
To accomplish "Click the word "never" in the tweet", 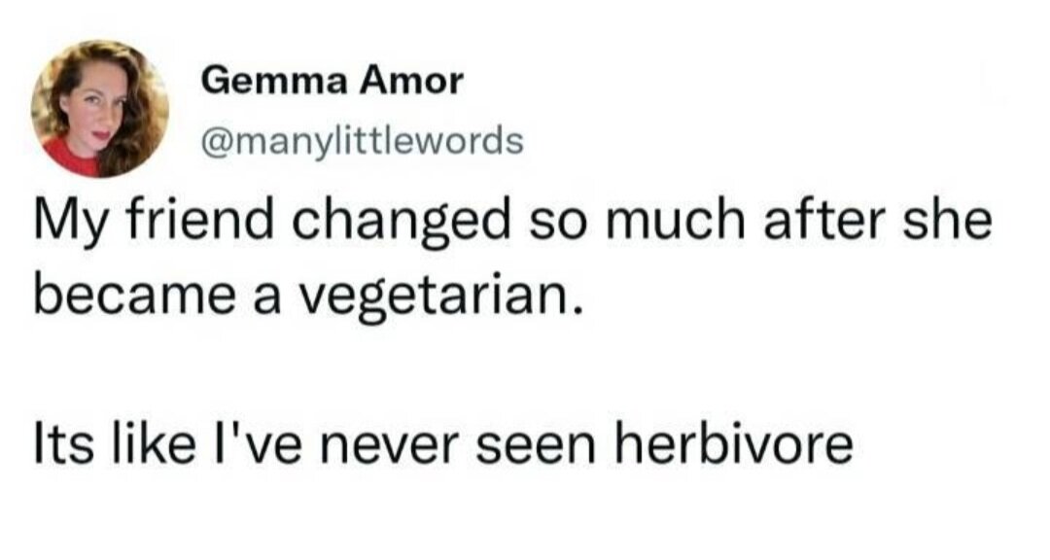I will click(x=394, y=447).
